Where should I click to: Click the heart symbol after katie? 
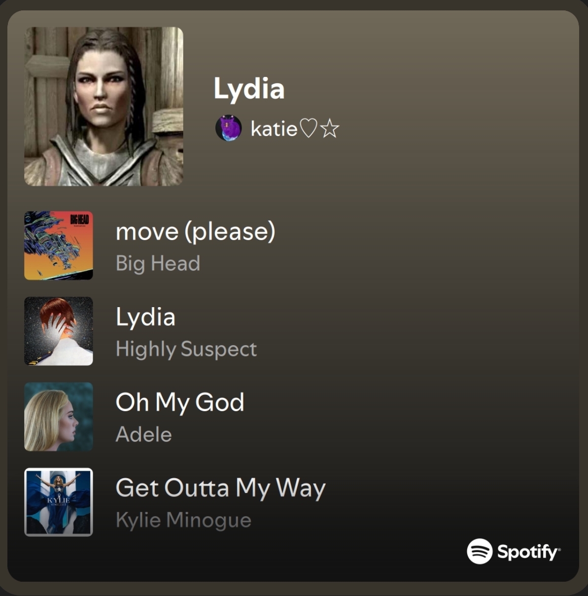pyautogui.click(x=309, y=129)
